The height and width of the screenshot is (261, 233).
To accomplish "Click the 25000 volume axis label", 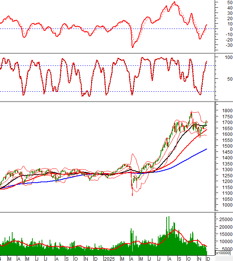I will (226, 220).
